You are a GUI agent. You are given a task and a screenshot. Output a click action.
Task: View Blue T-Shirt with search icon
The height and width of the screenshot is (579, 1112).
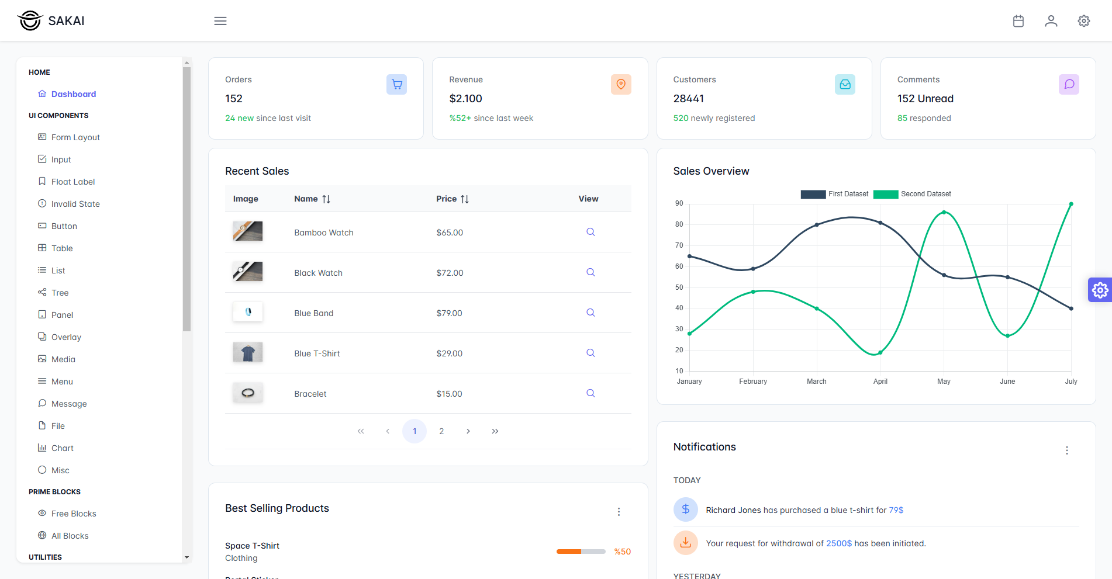590,353
